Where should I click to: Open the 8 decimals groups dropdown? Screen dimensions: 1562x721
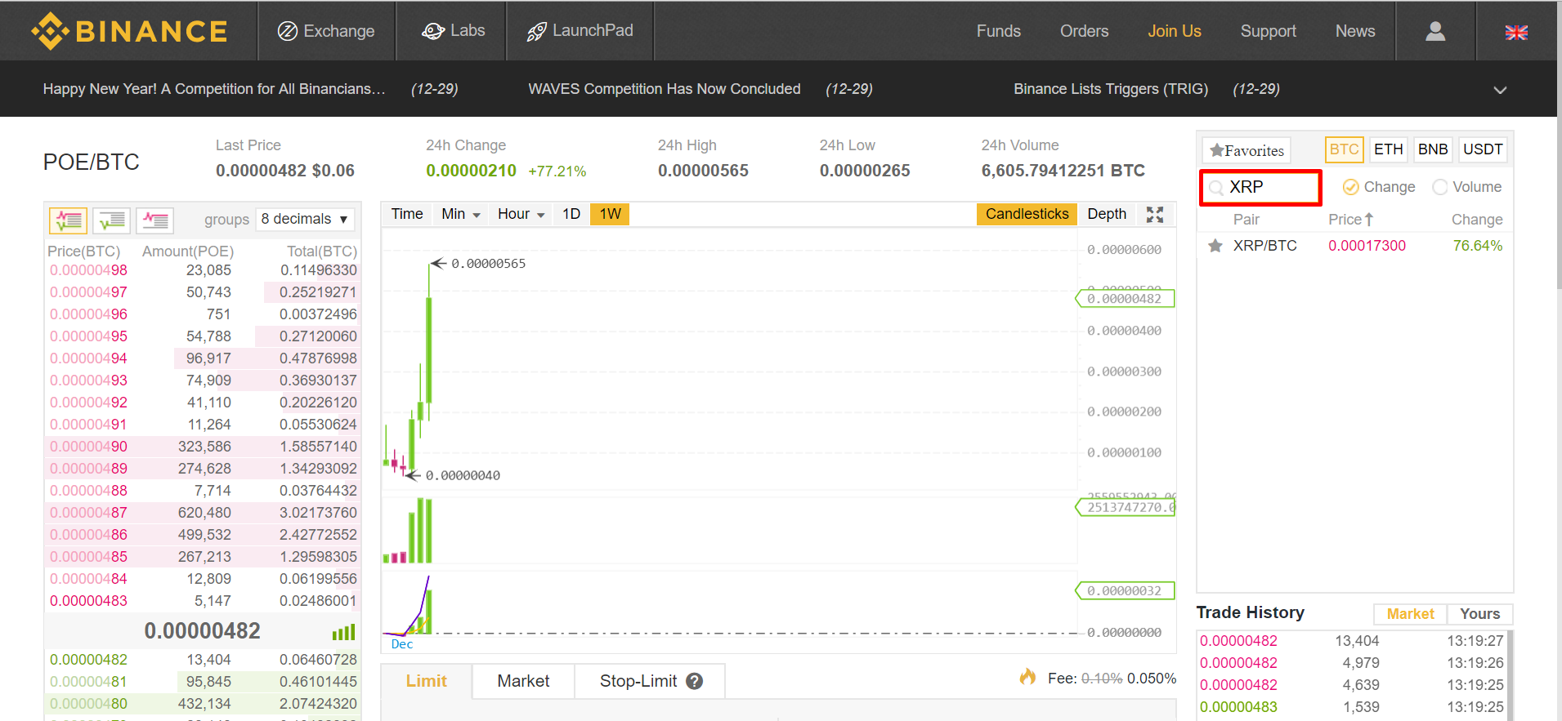click(x=305, y=219)
